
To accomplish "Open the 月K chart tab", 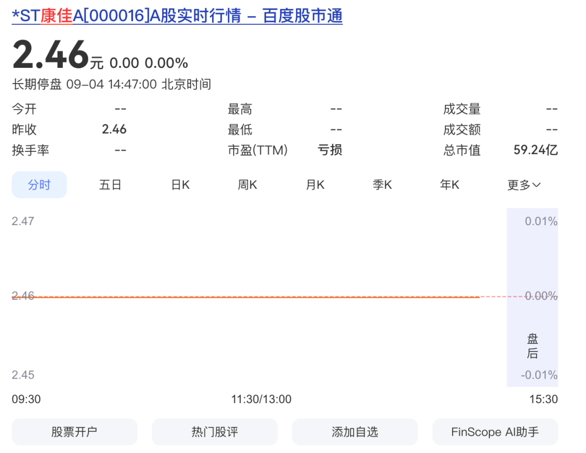I will [315, 184].
